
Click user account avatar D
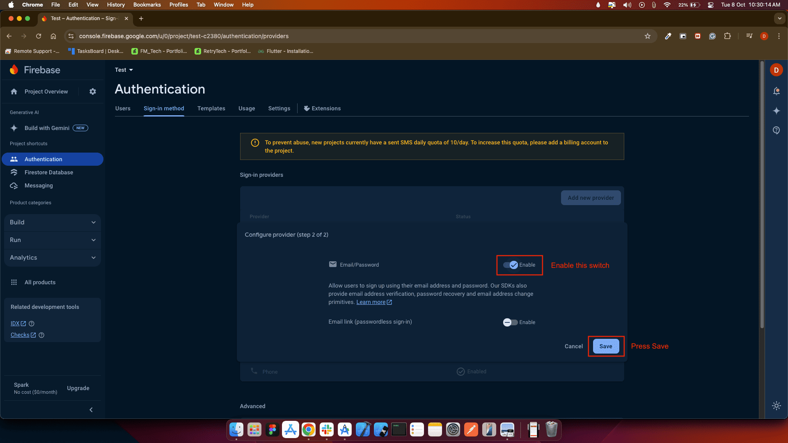tap(776, 70)
